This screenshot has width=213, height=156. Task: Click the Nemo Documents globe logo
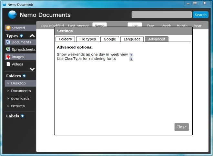[12, 15]
